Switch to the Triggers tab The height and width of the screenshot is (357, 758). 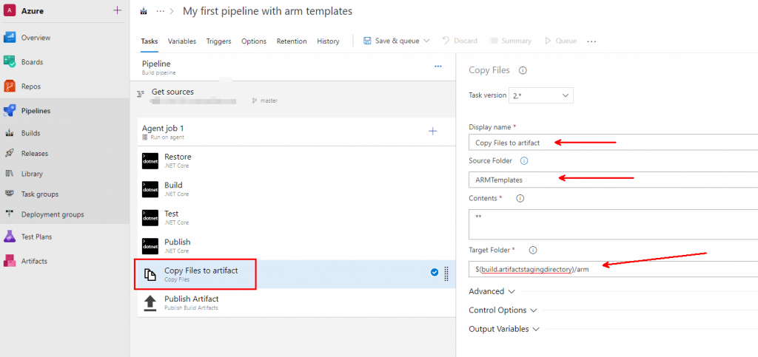click(x=218, y=41)
